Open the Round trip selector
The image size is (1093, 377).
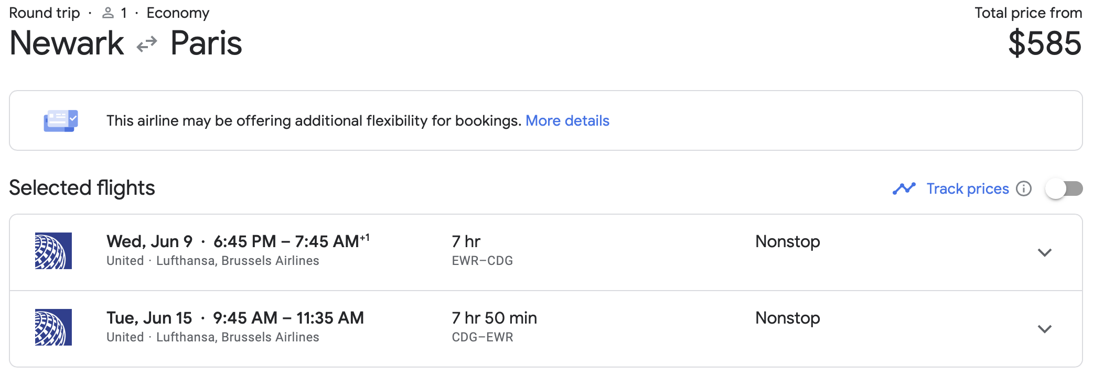45,13
